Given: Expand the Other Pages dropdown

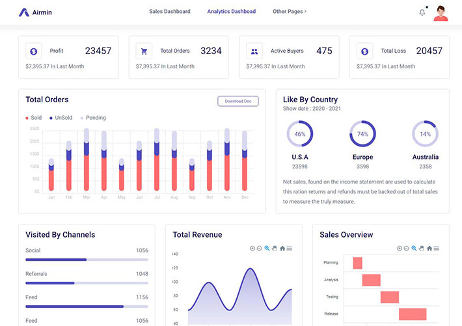Looking at the screenshot, I should [290, 12].
